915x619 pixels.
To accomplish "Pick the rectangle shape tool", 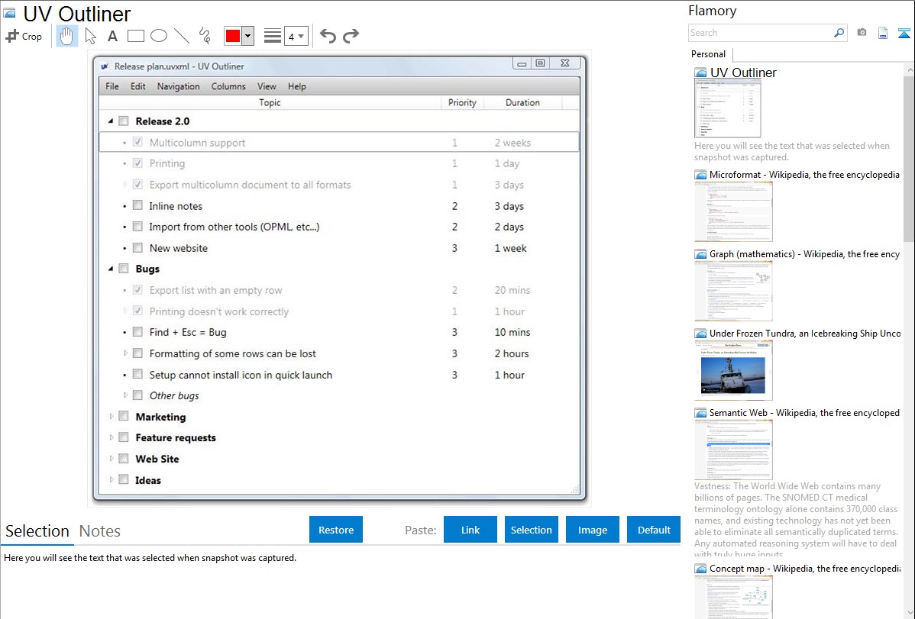I will point(135,36).
